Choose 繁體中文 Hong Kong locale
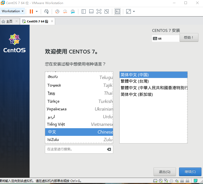The width and height of the screenshot is (203, 184). [153, 88]
